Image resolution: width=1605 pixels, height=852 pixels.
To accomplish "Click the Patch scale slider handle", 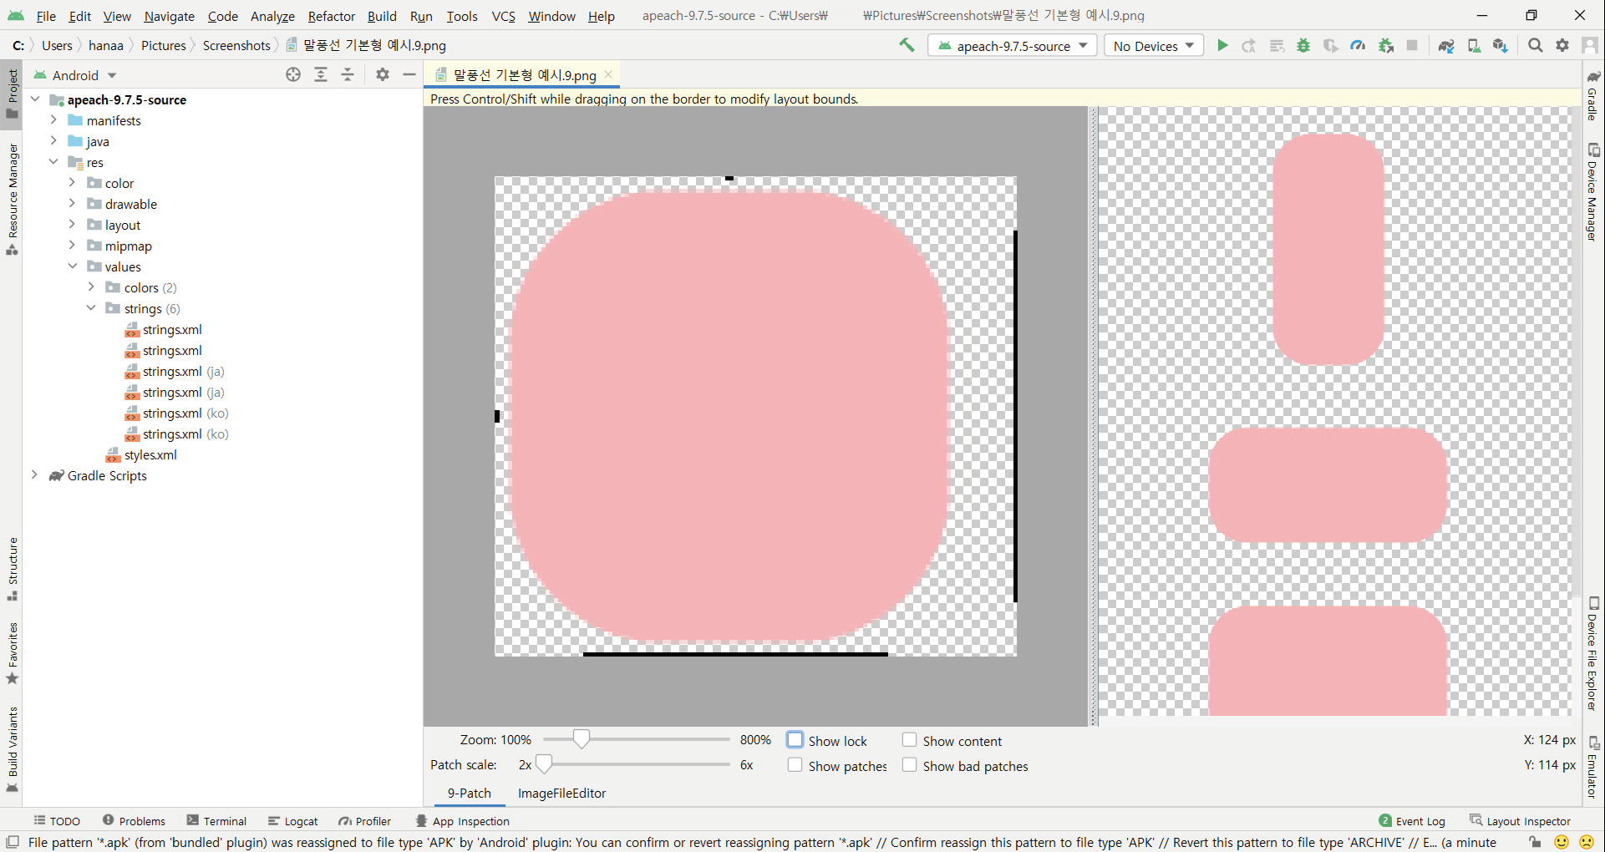I will 544,764.
